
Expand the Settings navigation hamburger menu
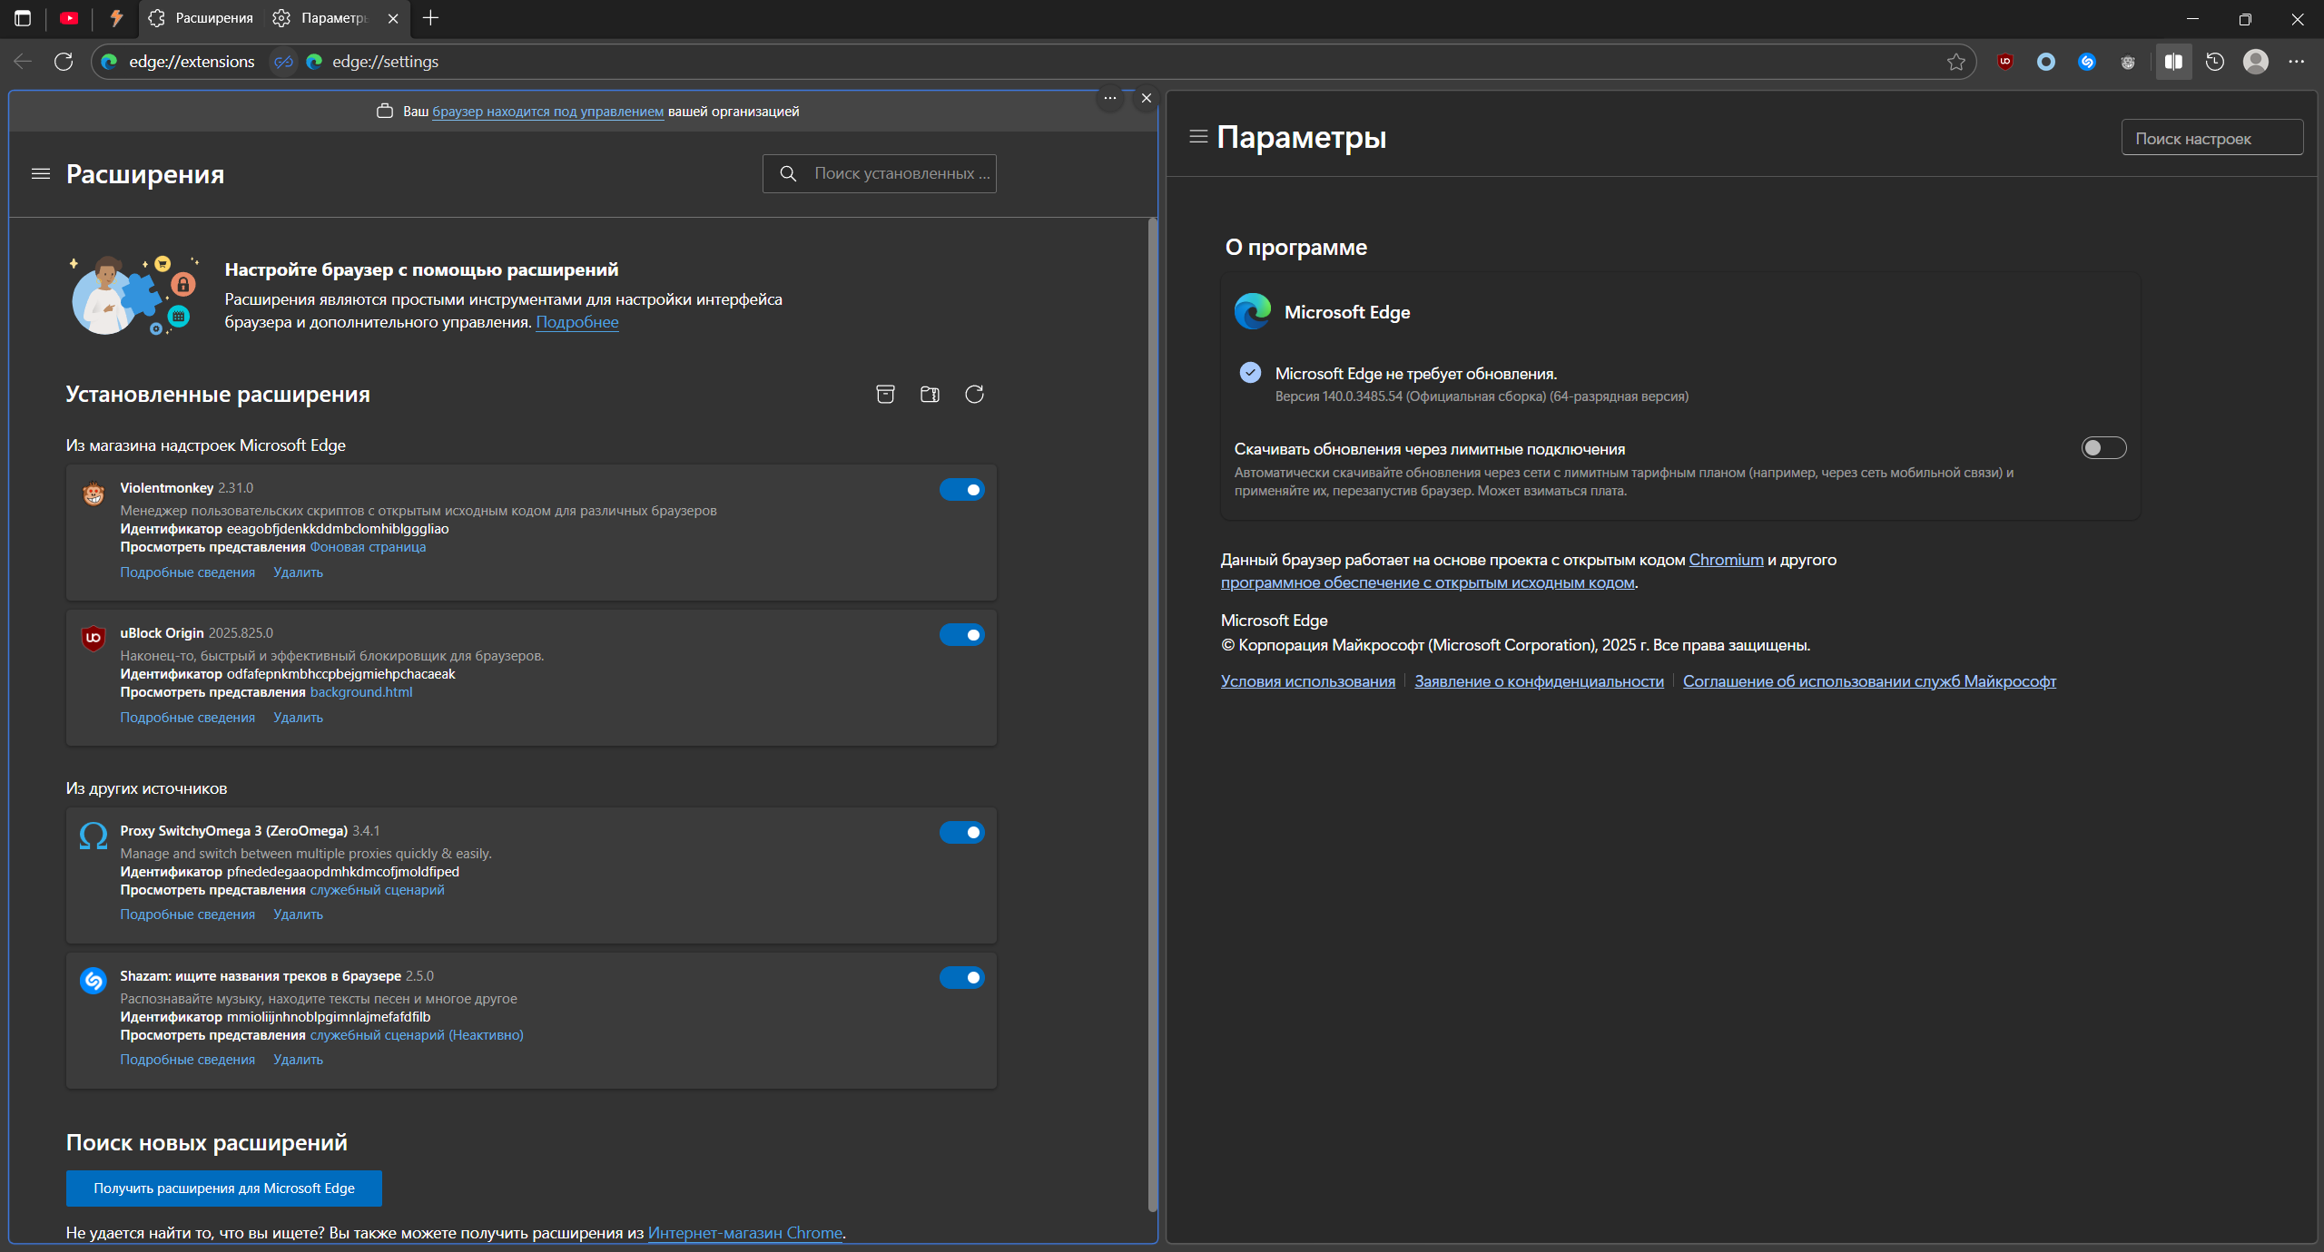[x=1198, y=136]
